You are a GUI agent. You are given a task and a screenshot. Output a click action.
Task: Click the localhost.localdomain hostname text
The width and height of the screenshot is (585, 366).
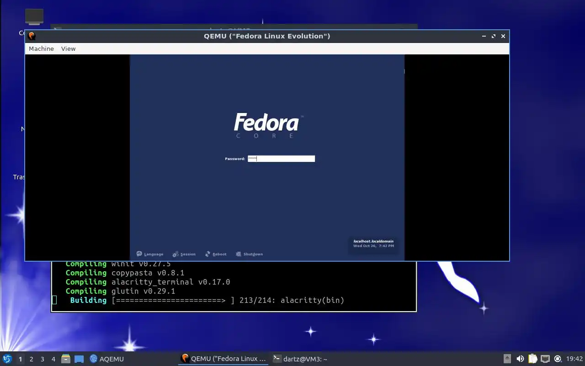373,241
